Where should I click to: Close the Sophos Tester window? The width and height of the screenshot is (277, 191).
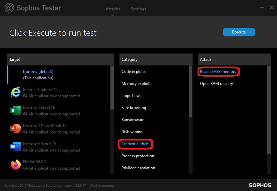(x=271, y=7)
